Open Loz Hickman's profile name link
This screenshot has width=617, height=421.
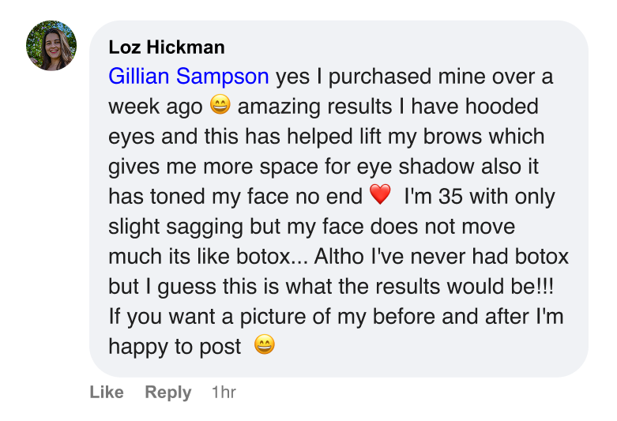tap(166, 47)
